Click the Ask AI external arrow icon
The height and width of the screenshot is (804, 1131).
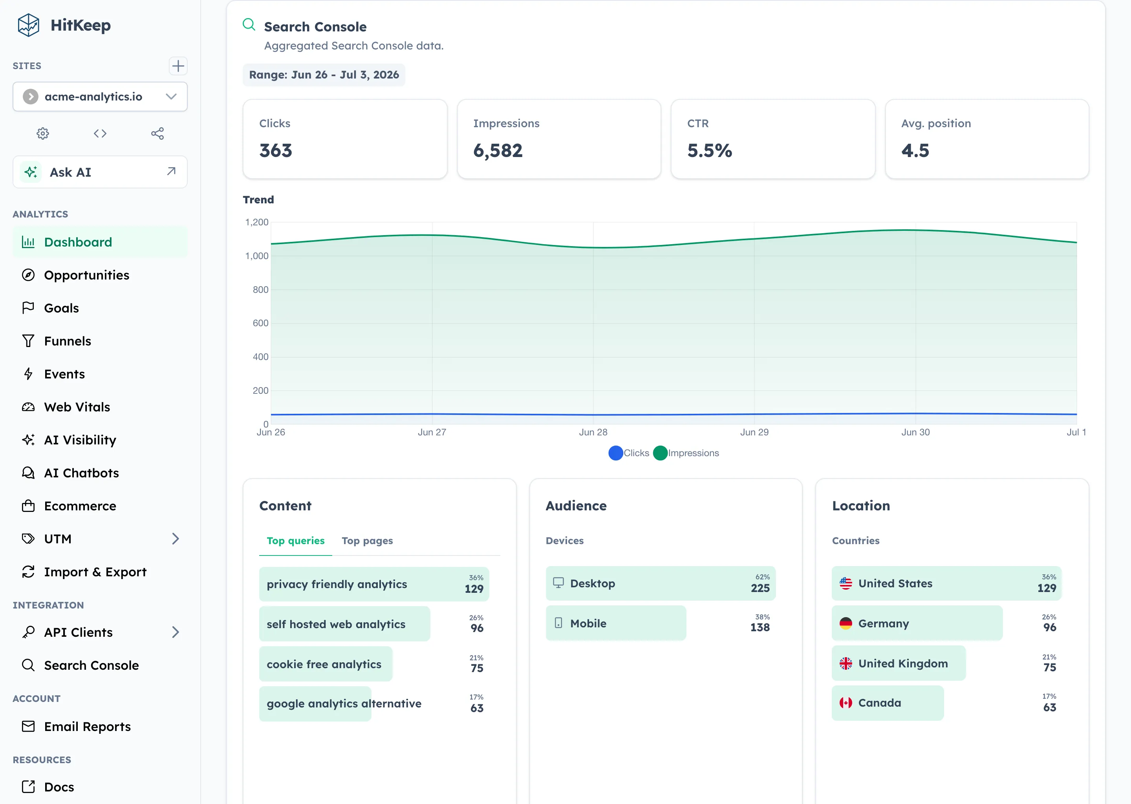[x=171, y=171]
